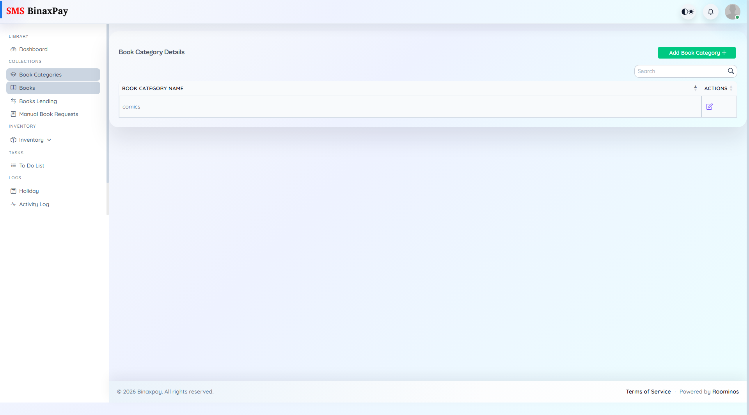Open the notifications bell

point(710,12)
